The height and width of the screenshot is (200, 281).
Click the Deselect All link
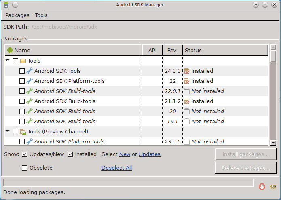[x=116, y=168]
